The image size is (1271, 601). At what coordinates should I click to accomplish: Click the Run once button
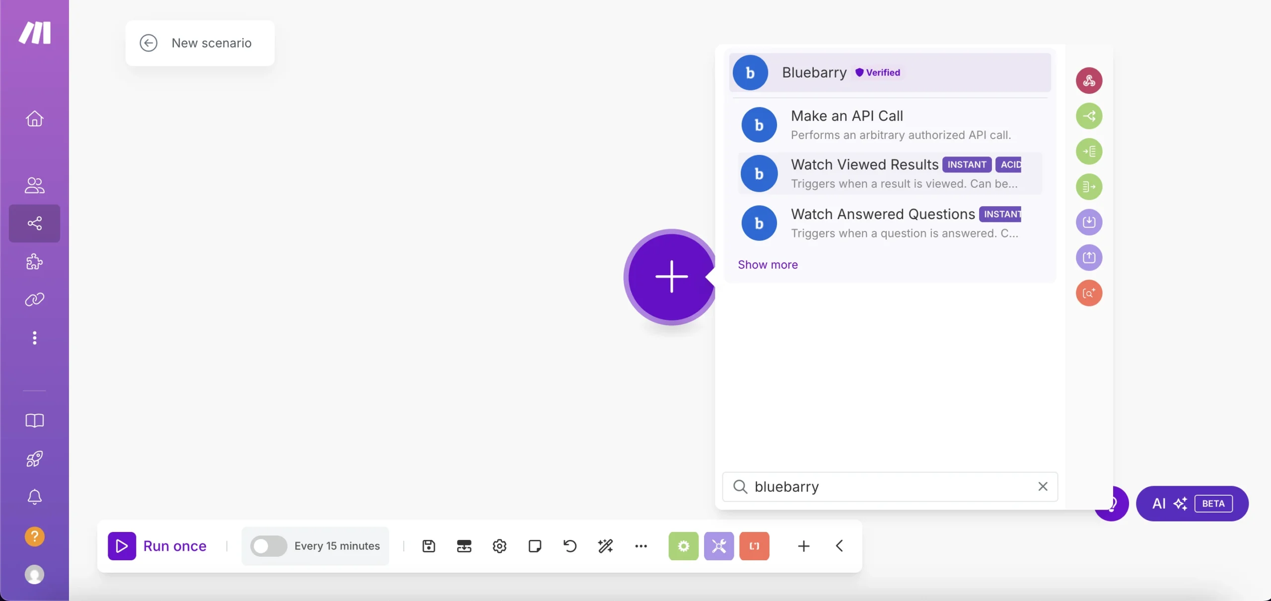pos(157,546)
